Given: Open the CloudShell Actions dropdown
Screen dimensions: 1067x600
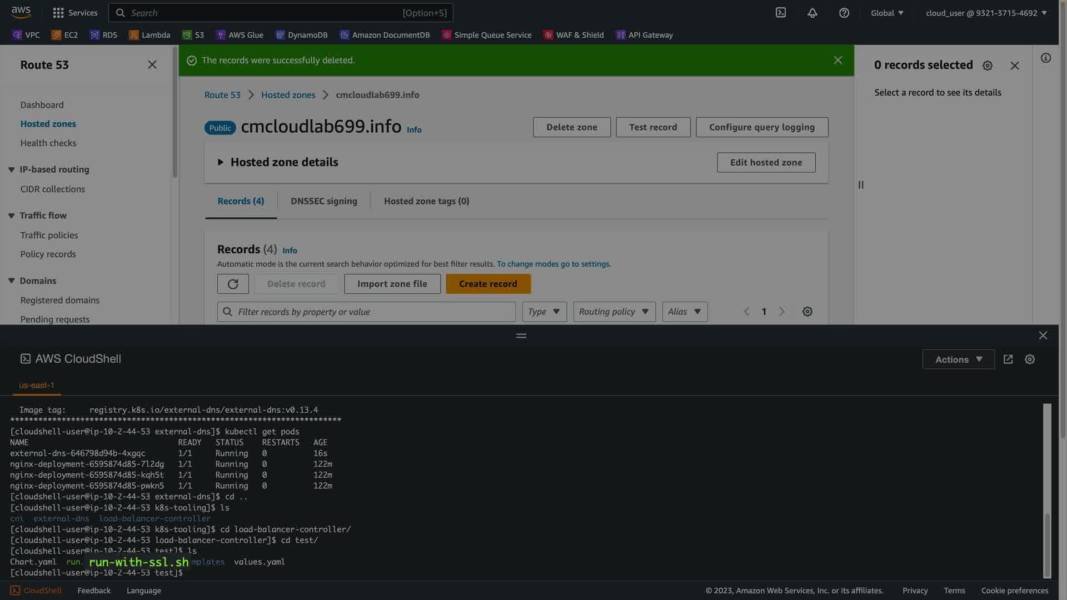Looking at the screenshot, I should [958, 359].
